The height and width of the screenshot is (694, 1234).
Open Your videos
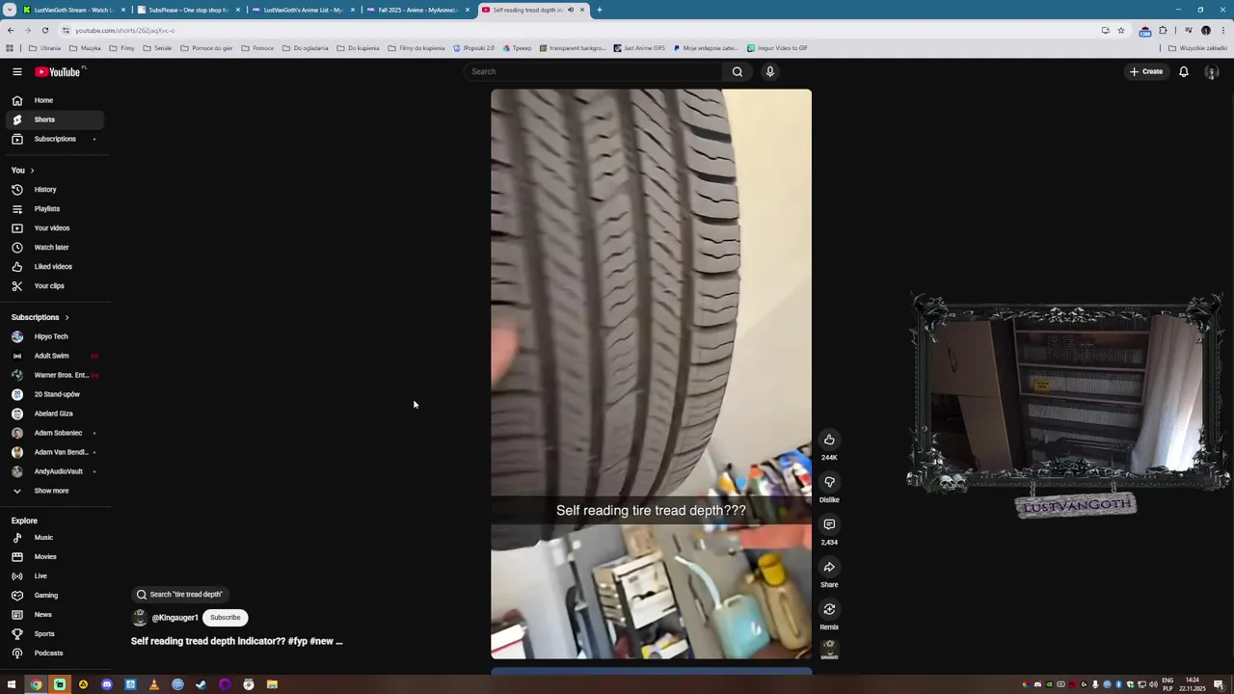tap(54, 228)
